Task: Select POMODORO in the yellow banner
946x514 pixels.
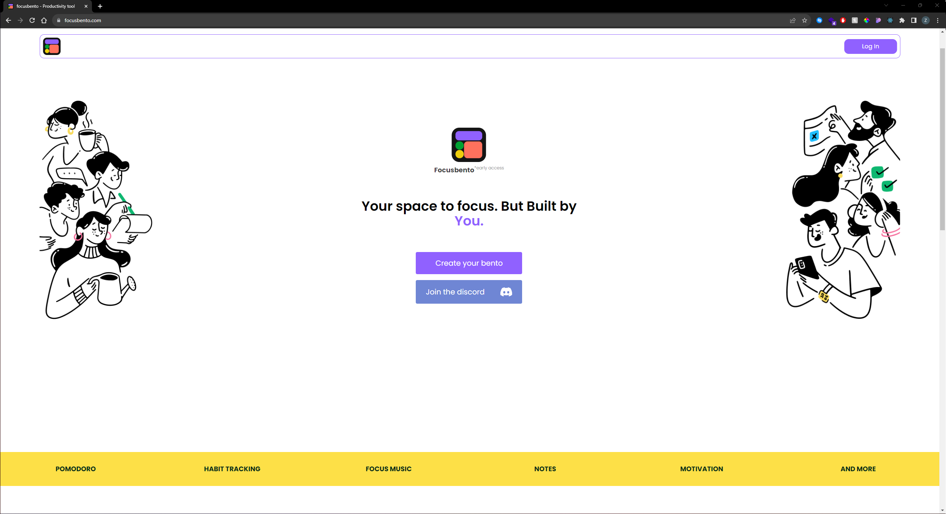Action: [x=75, y=469]
